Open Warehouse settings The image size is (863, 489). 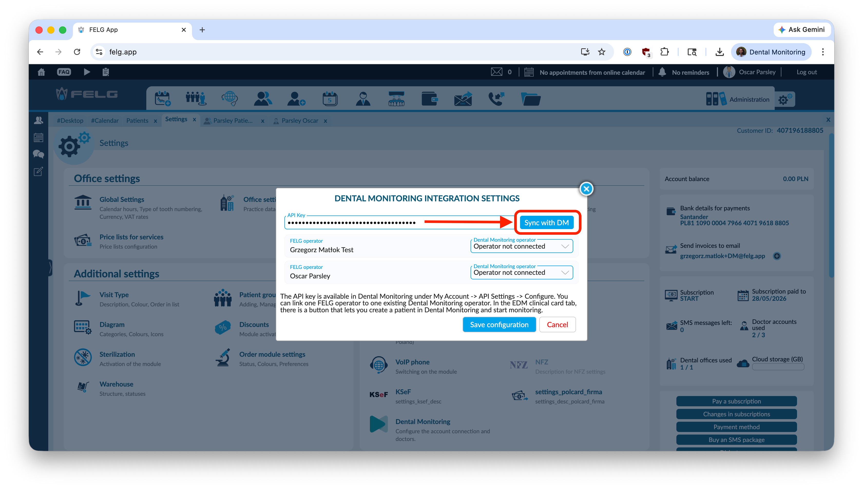click(x=116, y=384)
